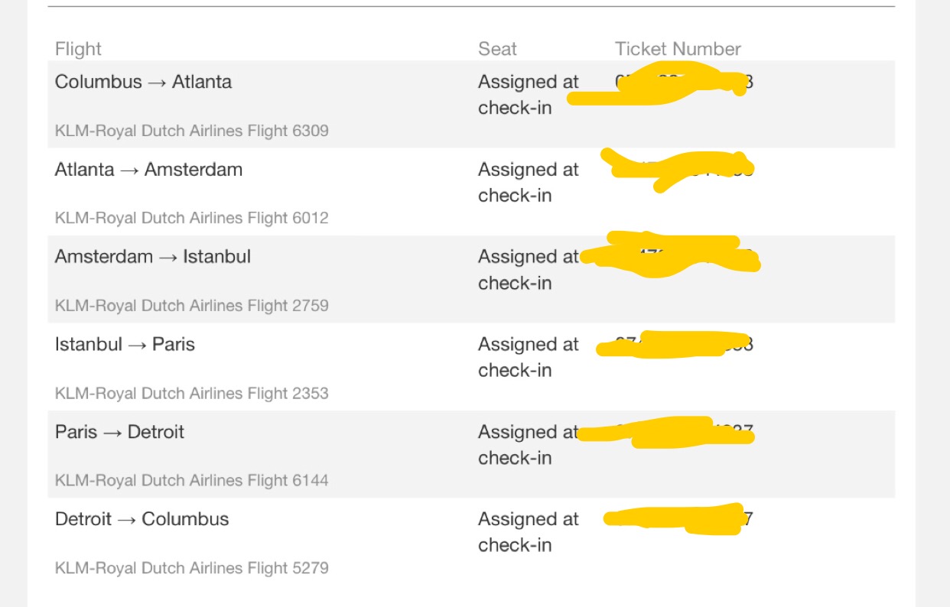This screenshot has width=950, height=607.
Task: Select the Atlanta → Amsterdam flight row
Action: (471, 192)
